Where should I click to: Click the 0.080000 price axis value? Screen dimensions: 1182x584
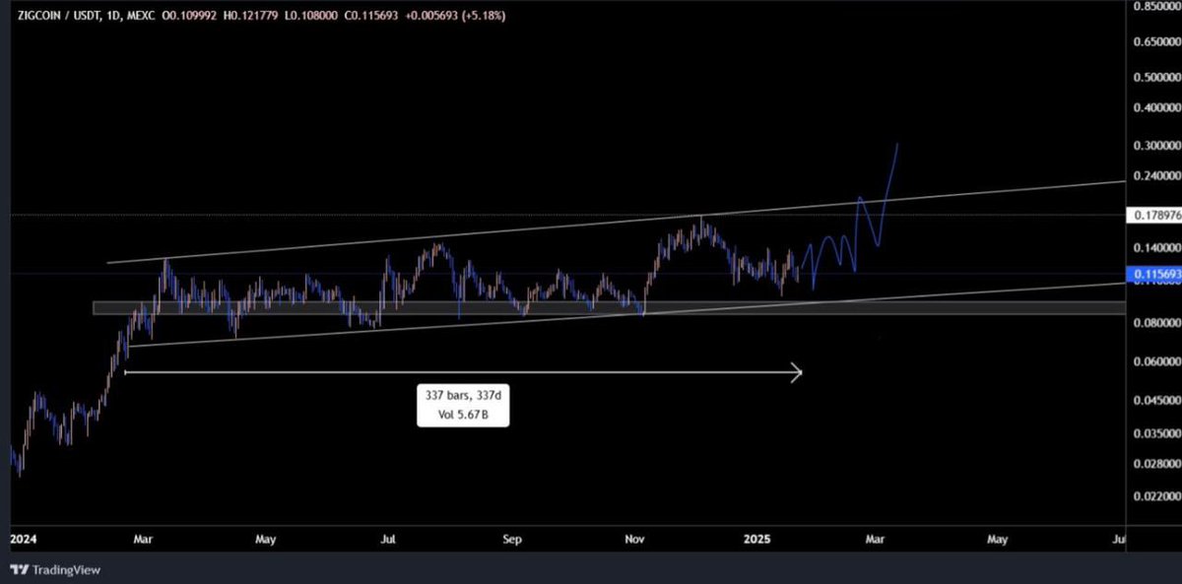point(1156,324)
